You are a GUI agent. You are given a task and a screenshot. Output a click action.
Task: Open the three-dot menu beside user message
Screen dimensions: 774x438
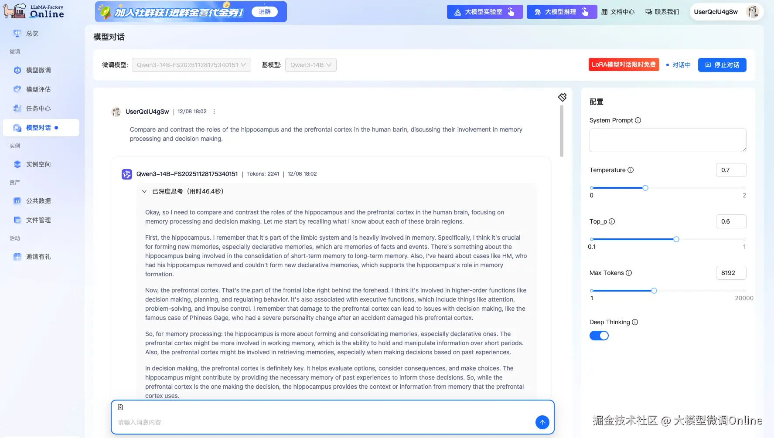pyautogui.click(x=214, y=112)
